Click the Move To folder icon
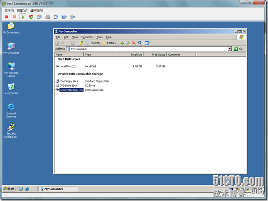This screenshot has width=268, height=201. click(x=122, y=43)
